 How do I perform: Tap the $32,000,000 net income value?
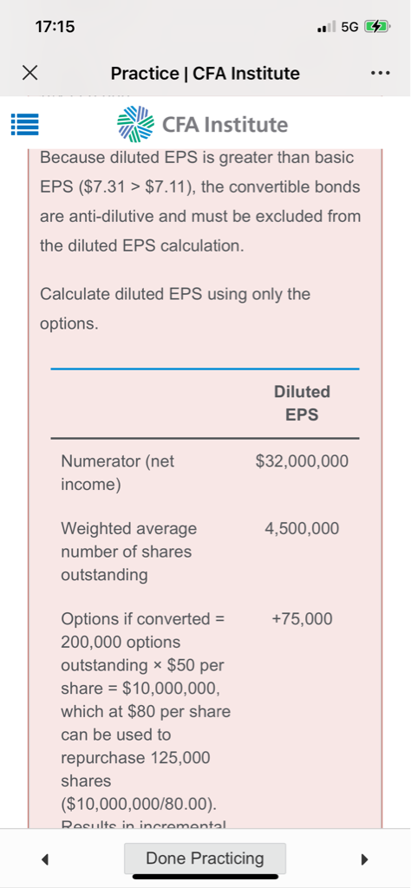[302, 461]
